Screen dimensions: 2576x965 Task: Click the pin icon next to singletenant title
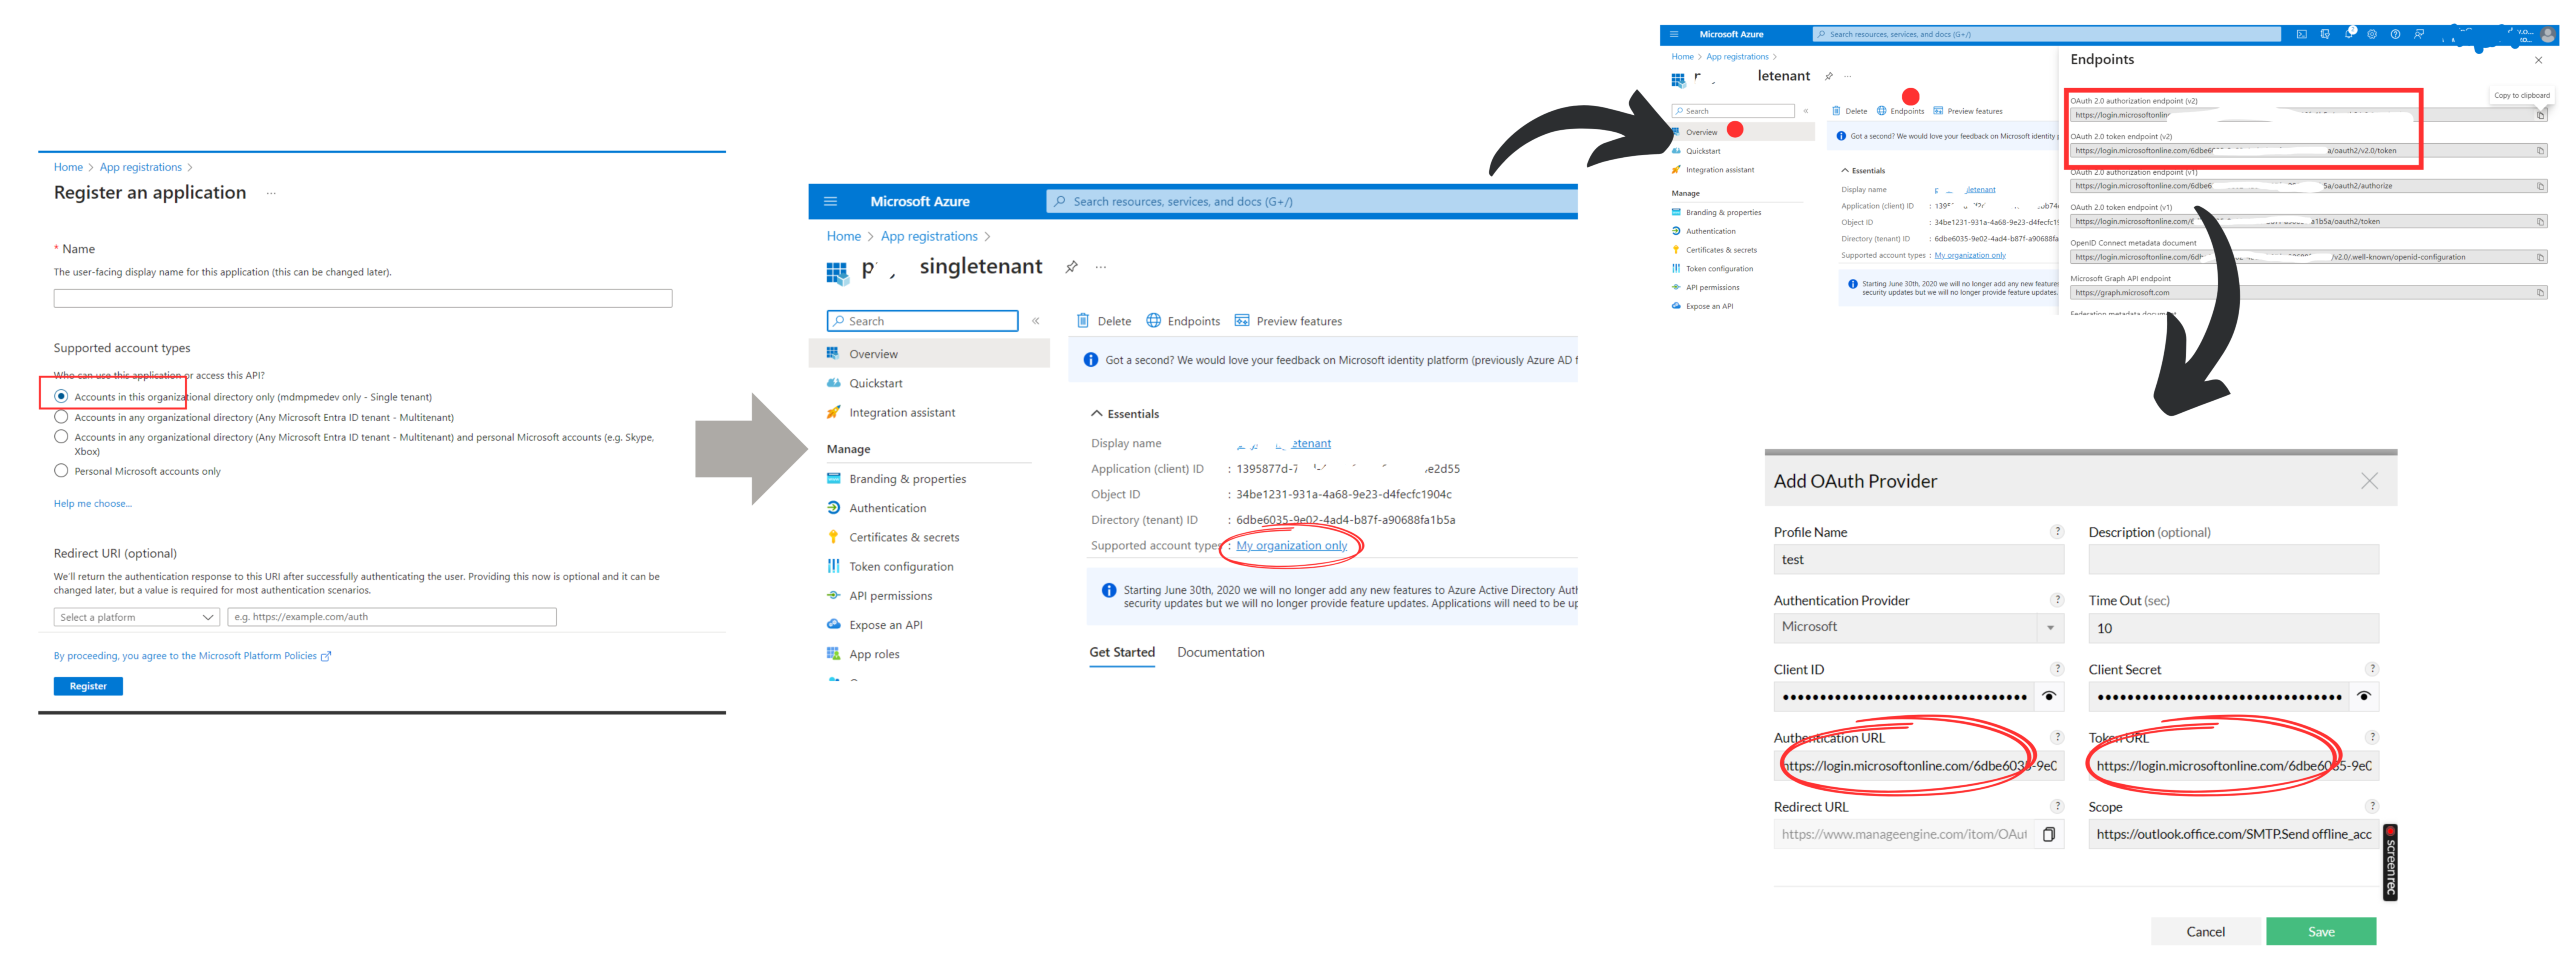tap(1071, 267)
